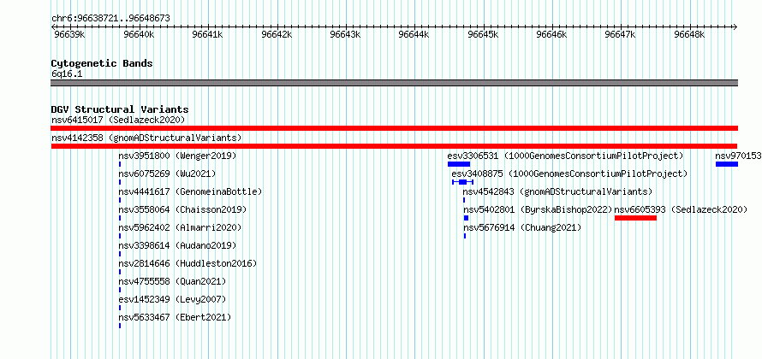Click the 6q16.1 cytogenetic band label

click(66, 74)
